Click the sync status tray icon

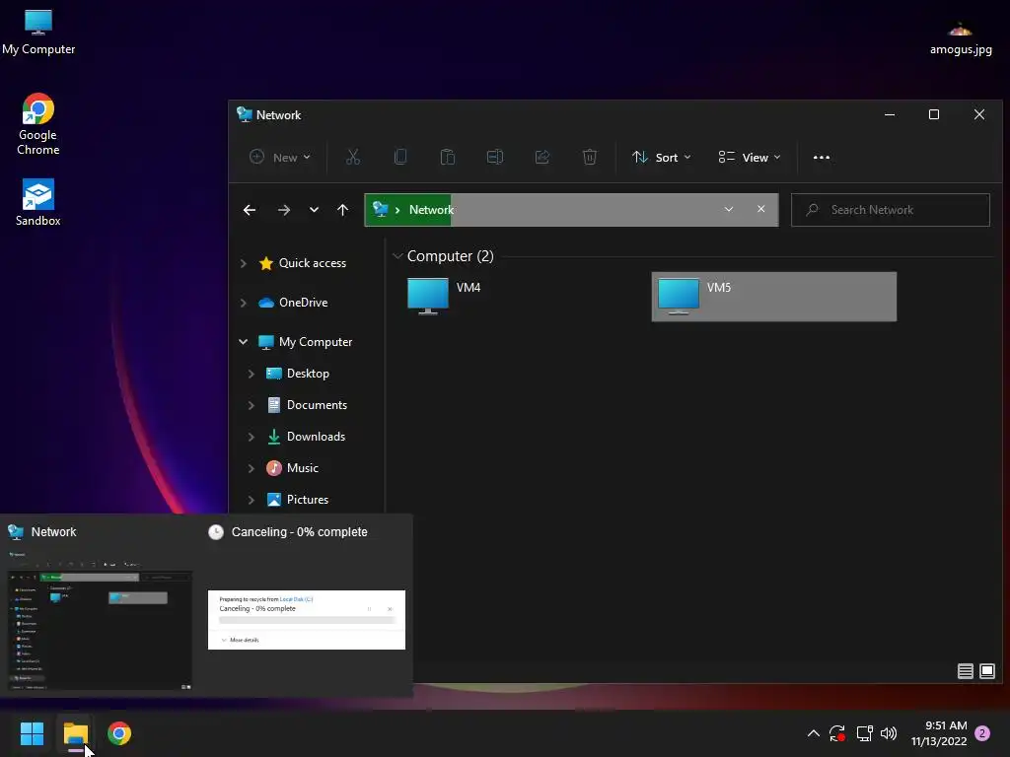tap(837, 733)
